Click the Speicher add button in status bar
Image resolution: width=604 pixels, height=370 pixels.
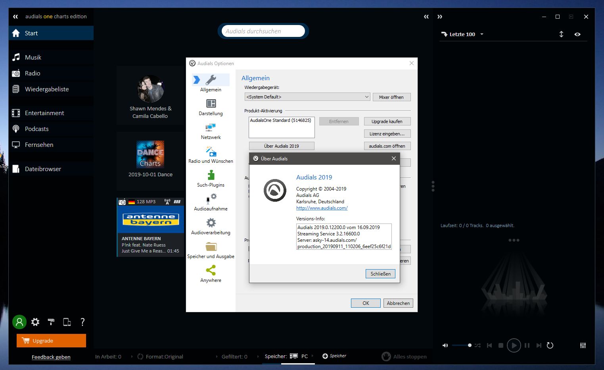click(334, 356)
